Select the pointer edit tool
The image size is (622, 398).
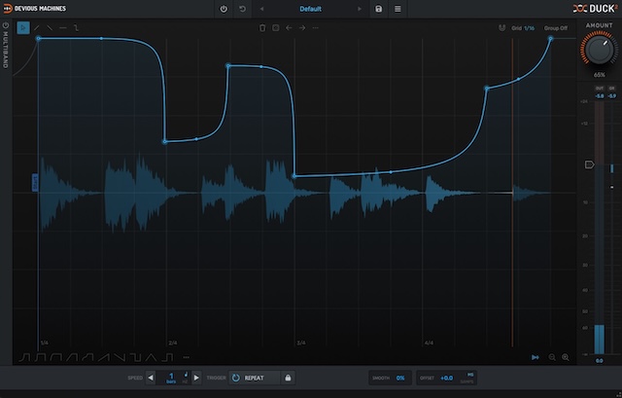coord(24,27)
